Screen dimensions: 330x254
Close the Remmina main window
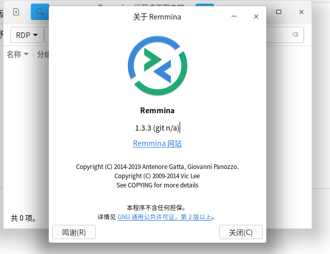coord(301,12)
